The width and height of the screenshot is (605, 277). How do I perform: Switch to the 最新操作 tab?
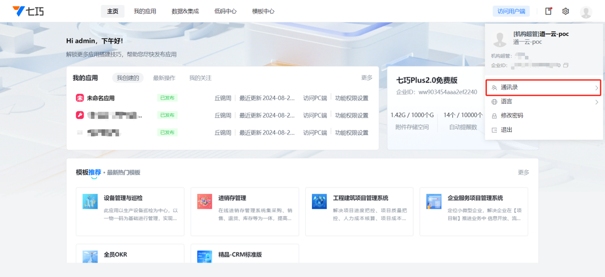tap(164, 78)
